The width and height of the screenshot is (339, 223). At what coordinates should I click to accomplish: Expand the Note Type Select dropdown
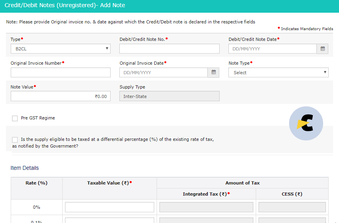coord(278,73)
